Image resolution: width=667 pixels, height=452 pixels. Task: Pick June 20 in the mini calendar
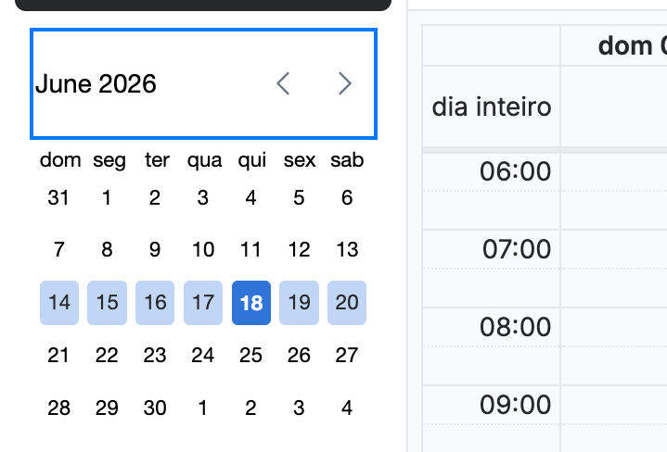(x=347, y=303)
